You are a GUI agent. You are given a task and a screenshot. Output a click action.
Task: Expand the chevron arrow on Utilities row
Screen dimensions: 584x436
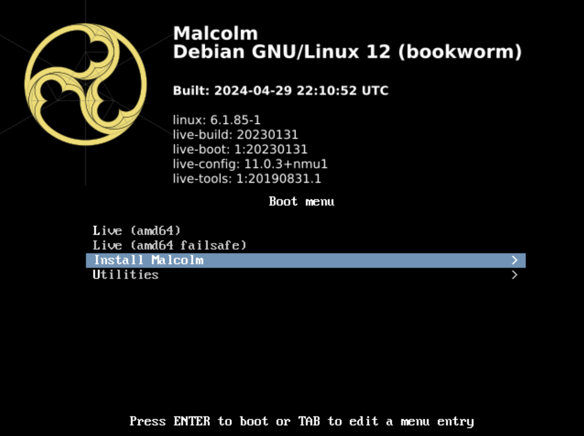[x=514, y=275]
